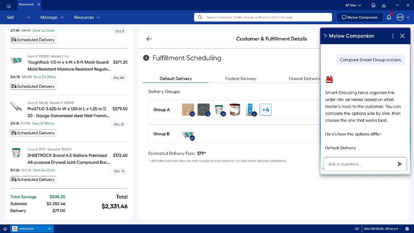
Task: Select the Group A label
Action: [161, 110]
